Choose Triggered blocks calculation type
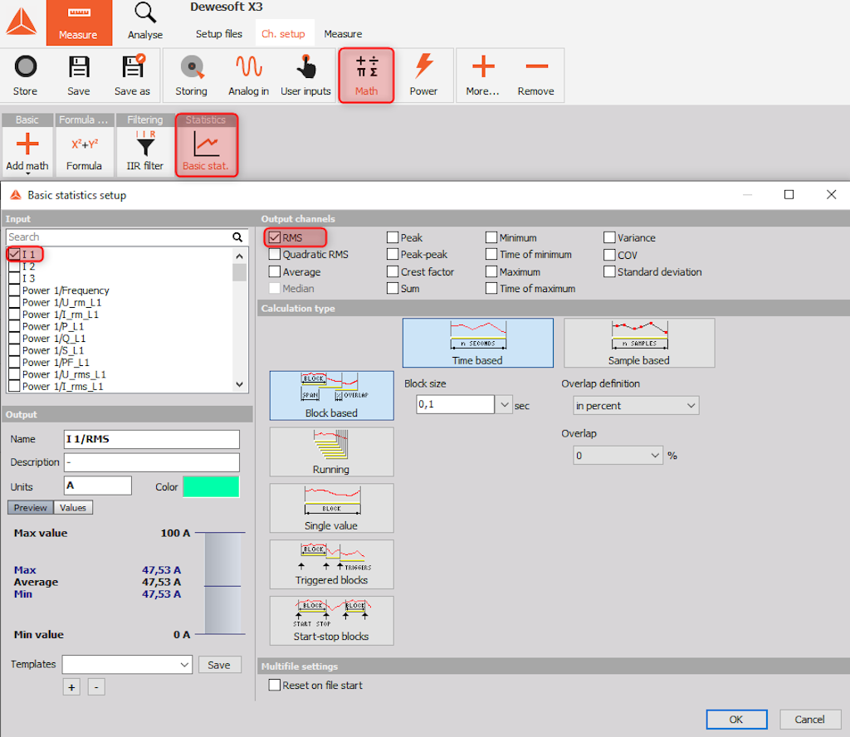 [x=332, y=564]
